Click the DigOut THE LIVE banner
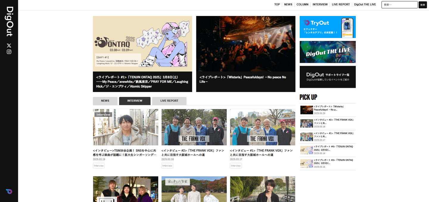Viewport: 429px width, 202px height. coord(328,52)
